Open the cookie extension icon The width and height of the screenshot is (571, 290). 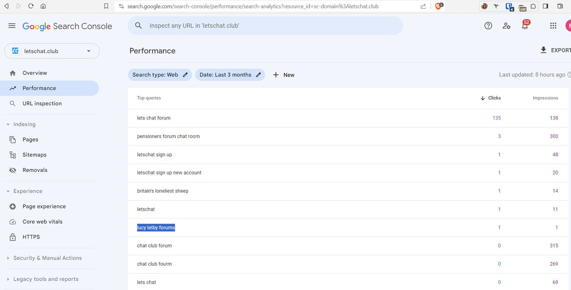pos(484,6)
